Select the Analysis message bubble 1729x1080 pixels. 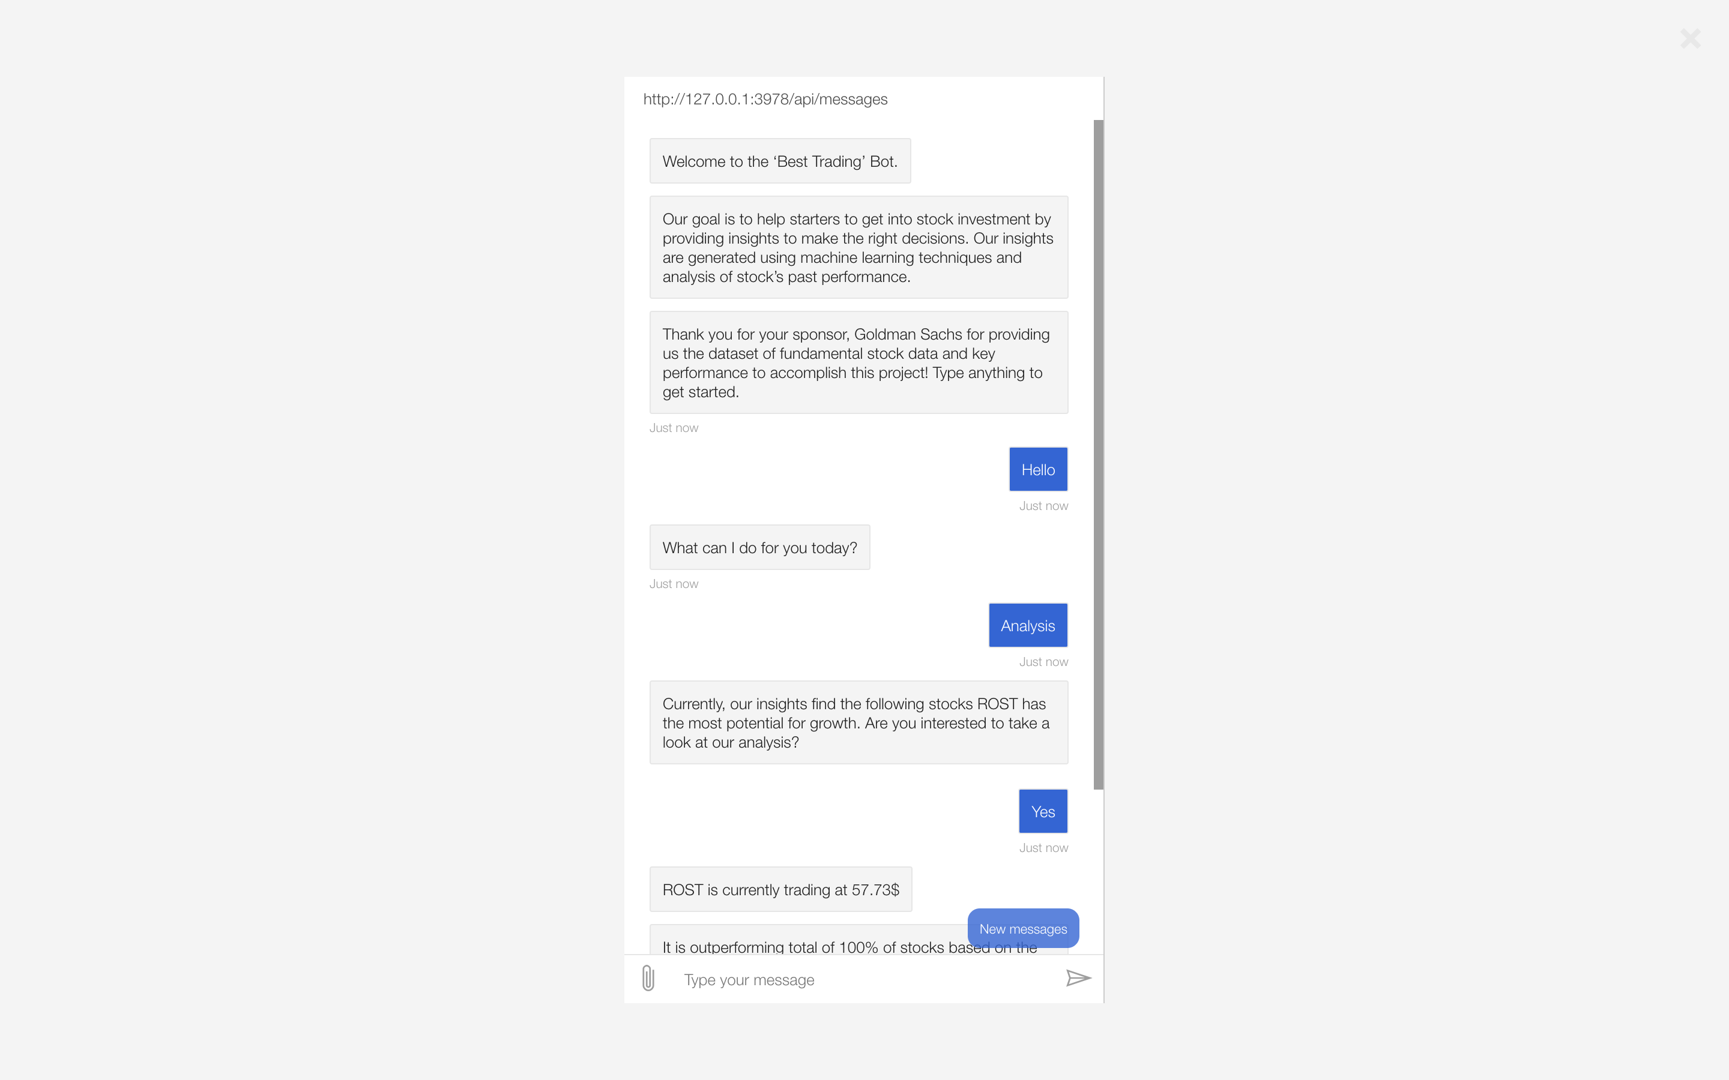click(1028, 626)
